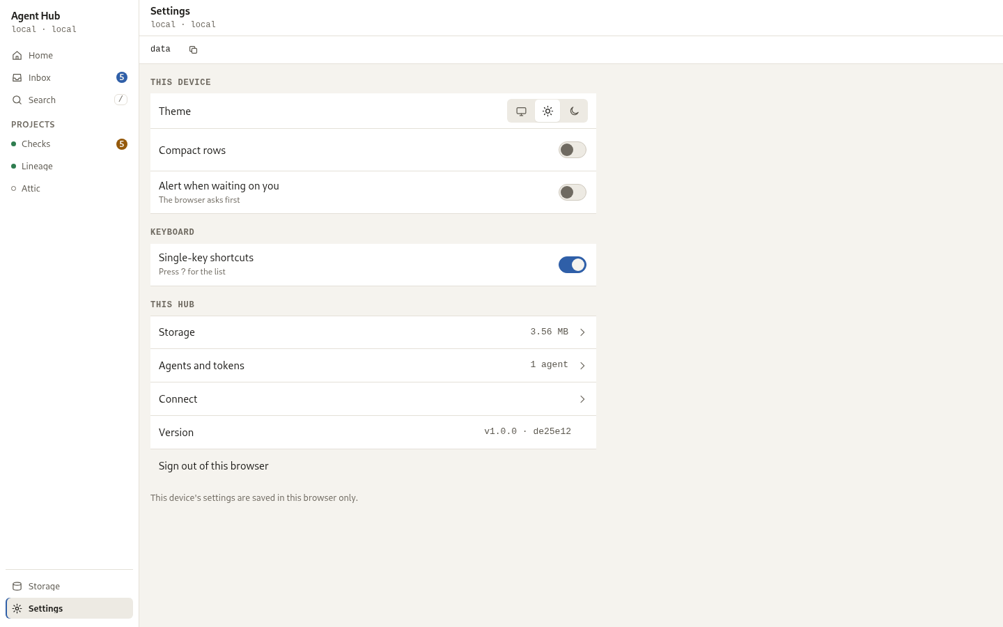The image size is (1003, 627).
Task: Click the version 'v1.0.0 · de25e12' text
Action: [527, 432]
